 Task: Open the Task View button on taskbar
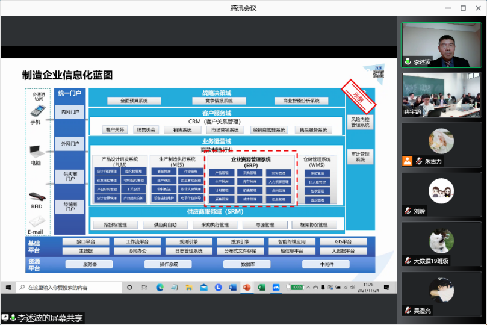[x=144, y=288]
